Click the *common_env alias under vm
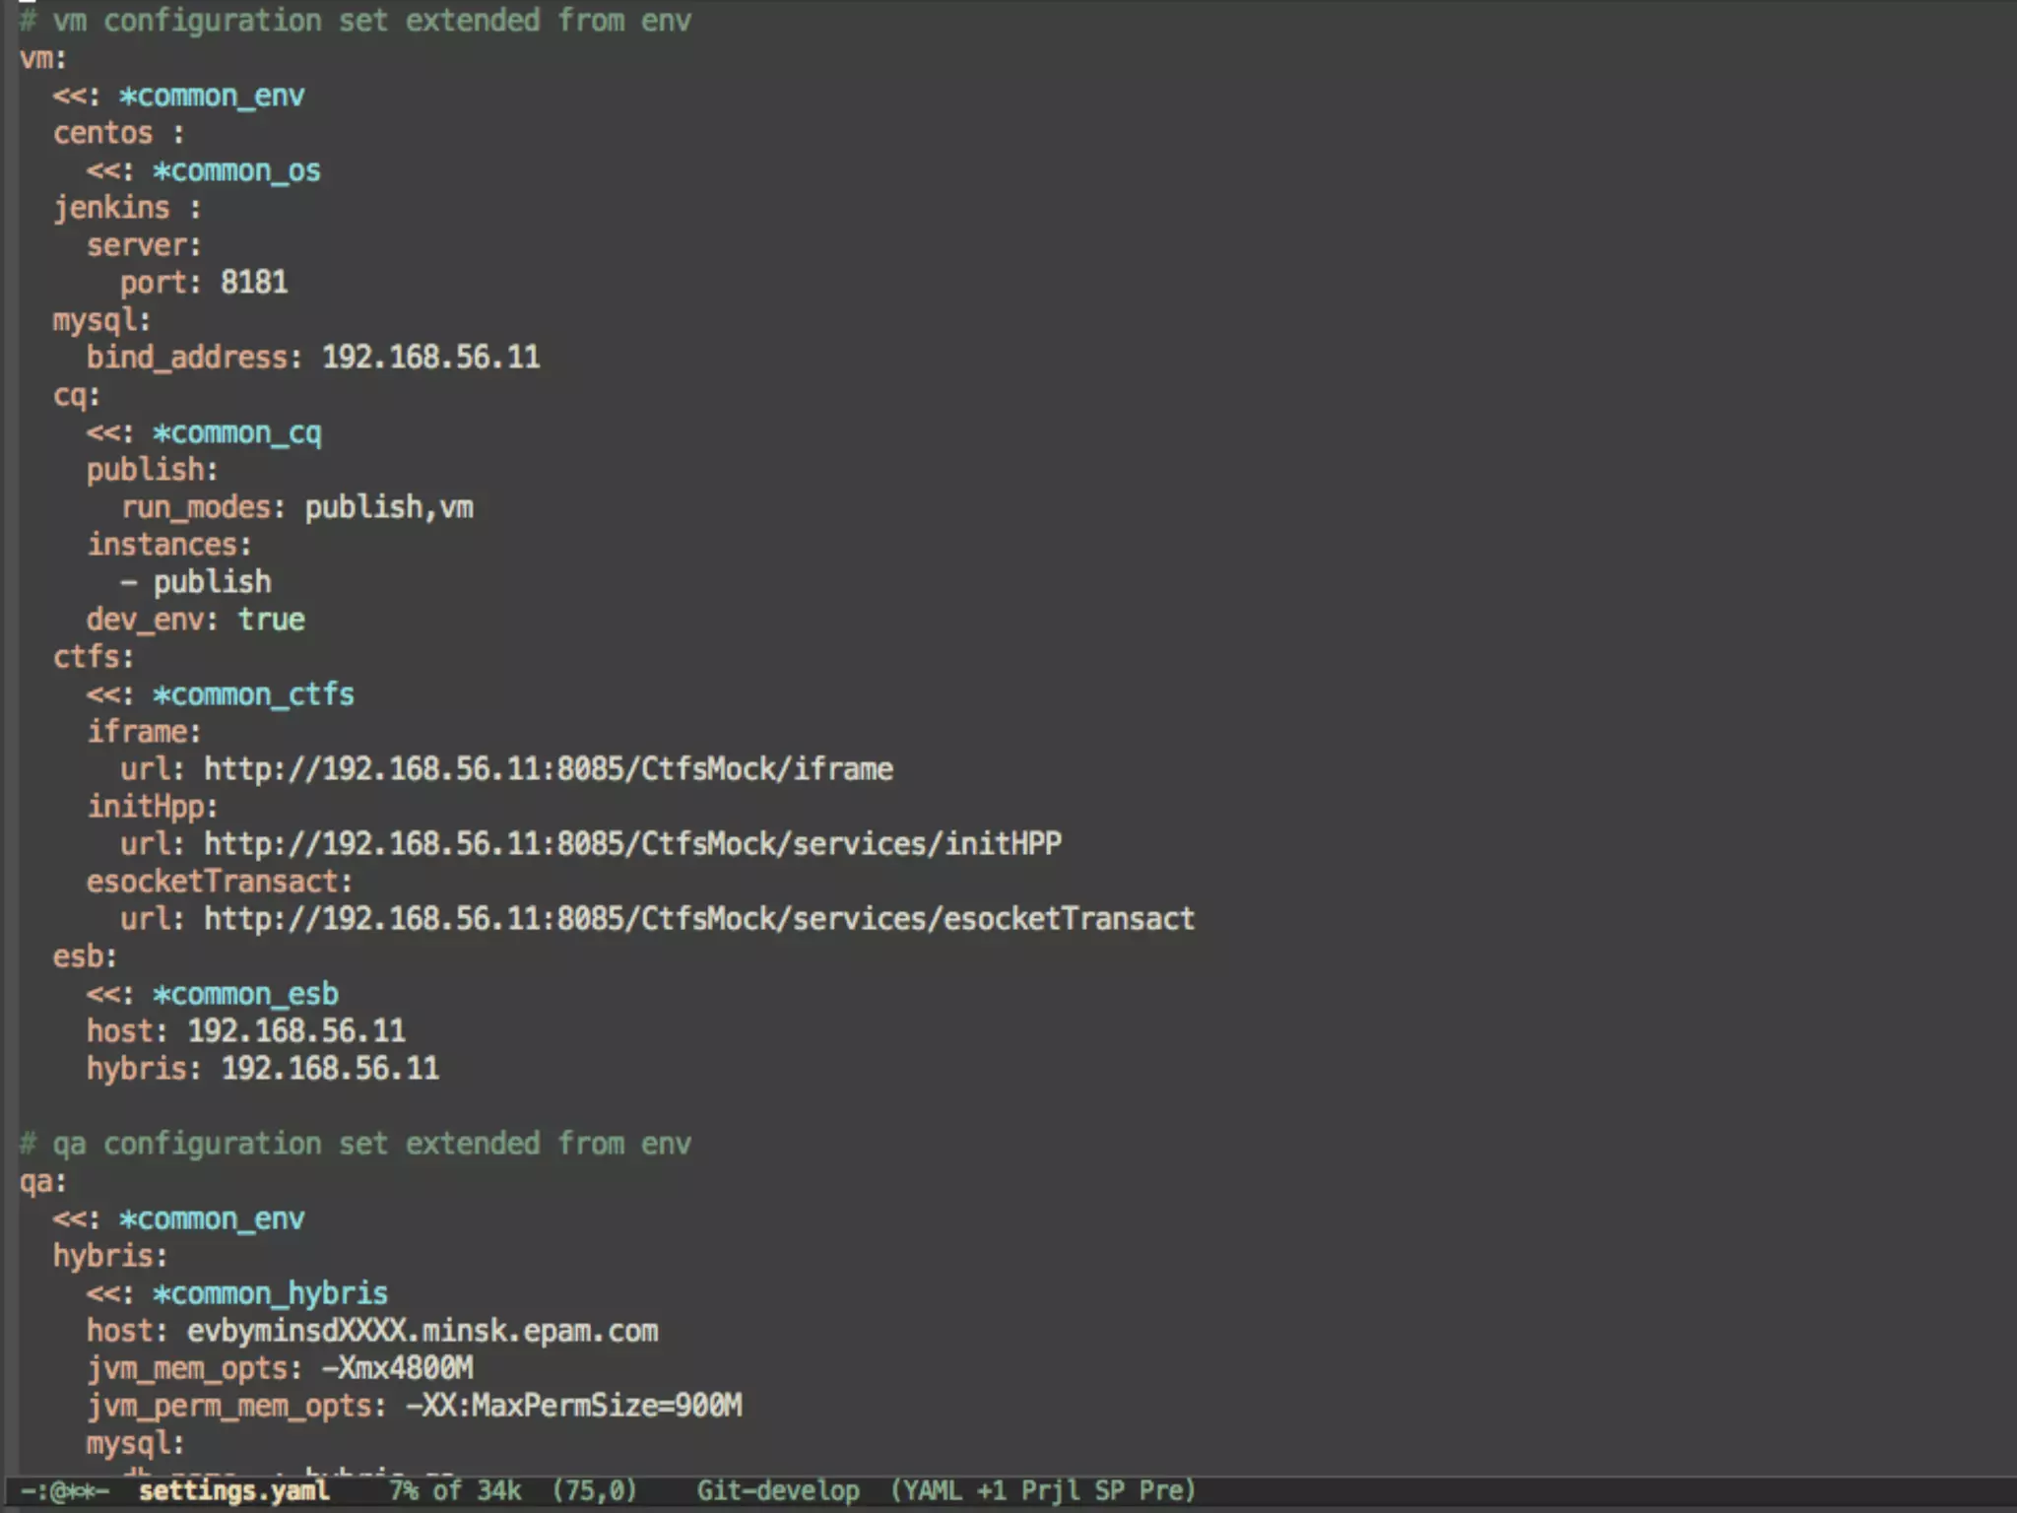Screen dimensions: 2017x1513 tap(211, 96)
